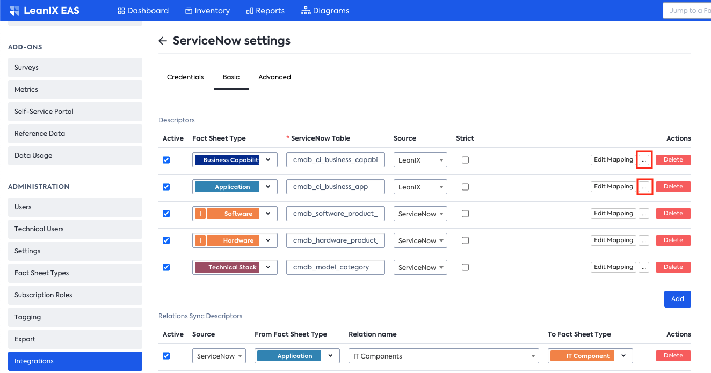Edit Mapping for Hardware row
This screenshot has width=711, height=373.
(x=613, y=240)
